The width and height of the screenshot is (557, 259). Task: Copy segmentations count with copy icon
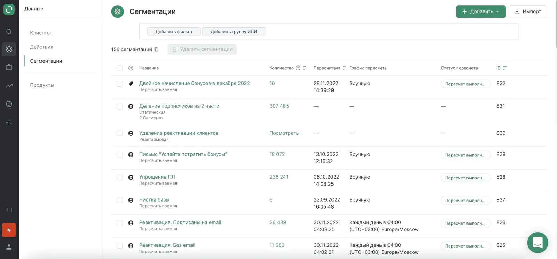coord(157,49)
